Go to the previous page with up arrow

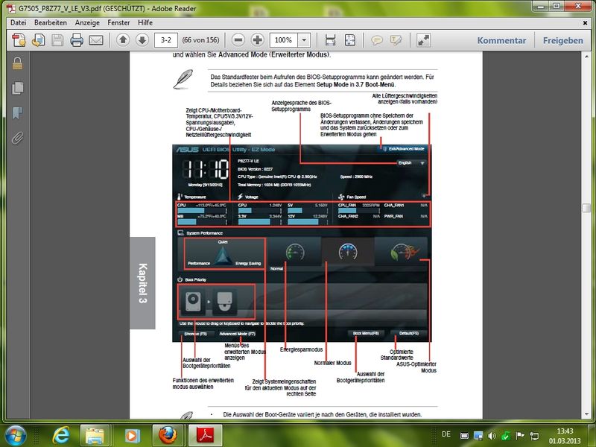pyautogui.click(x=124, y=40)
